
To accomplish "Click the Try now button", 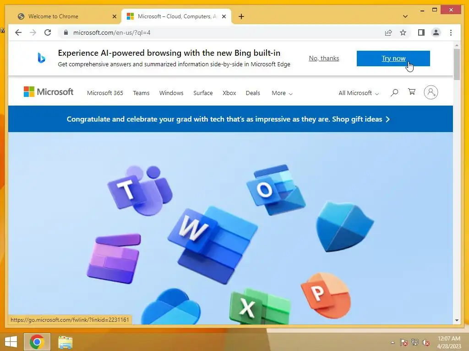I will click(393, 58).
